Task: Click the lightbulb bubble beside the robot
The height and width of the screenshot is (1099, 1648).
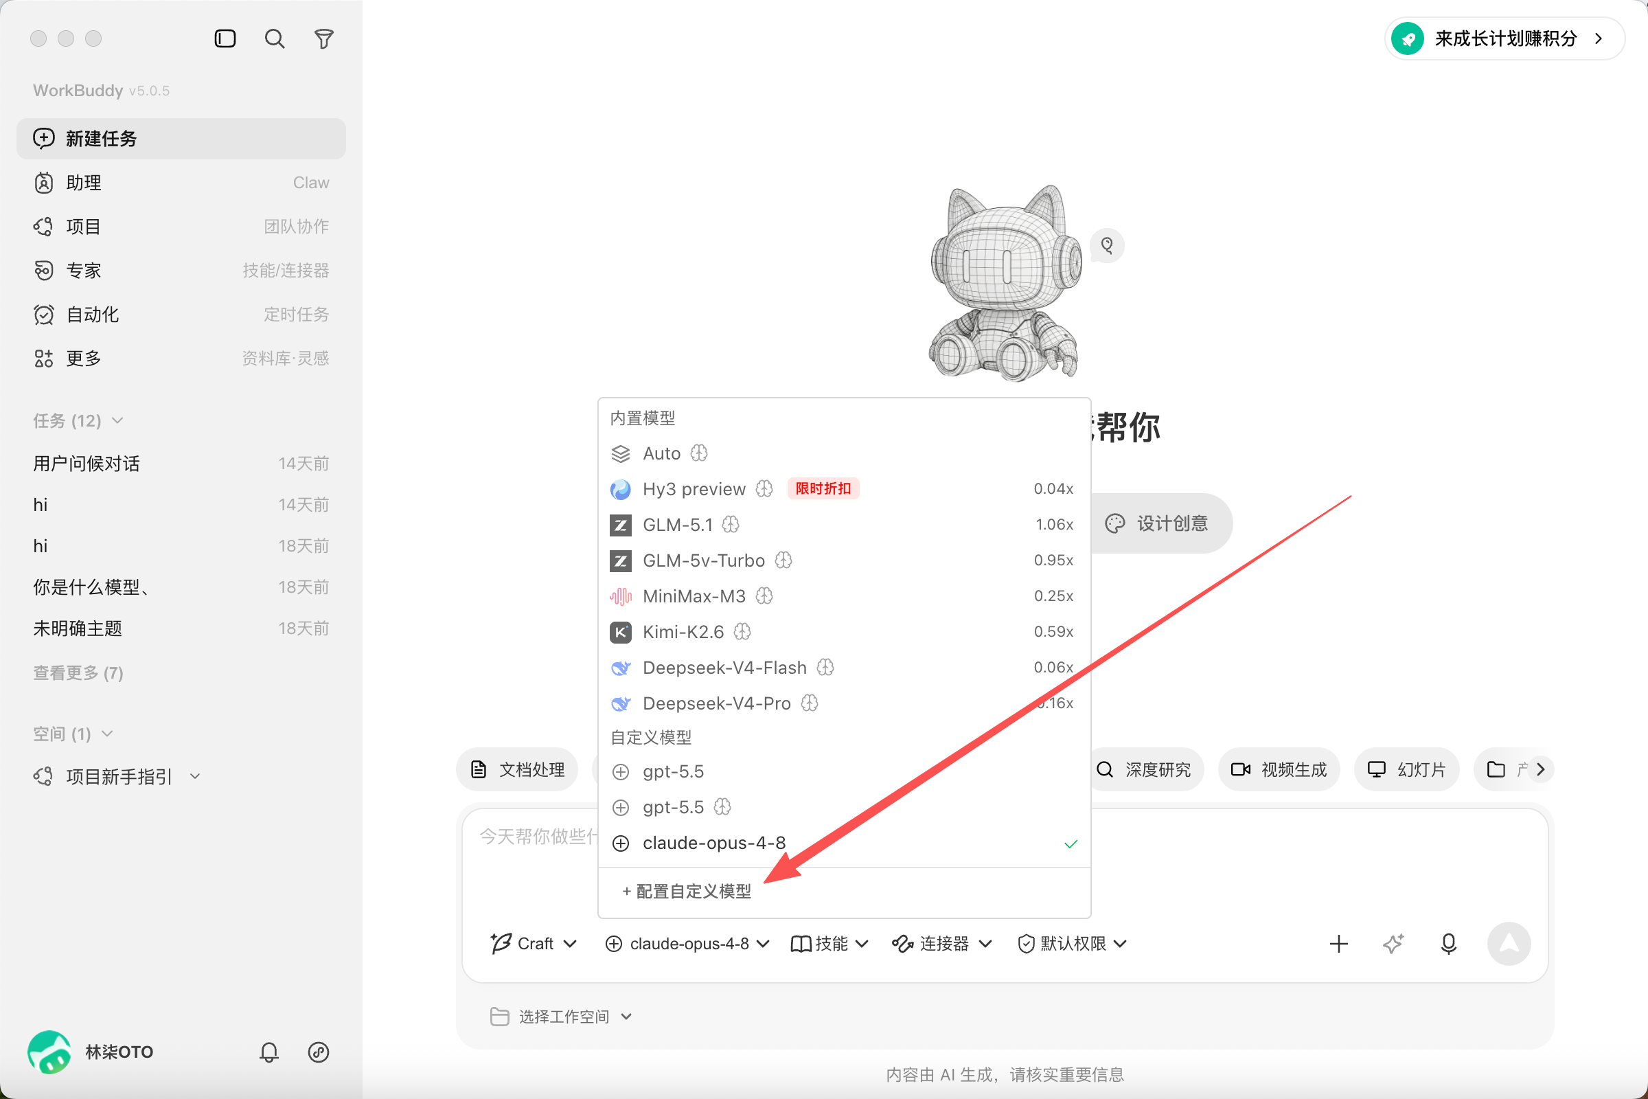Action: (1107, 245)
